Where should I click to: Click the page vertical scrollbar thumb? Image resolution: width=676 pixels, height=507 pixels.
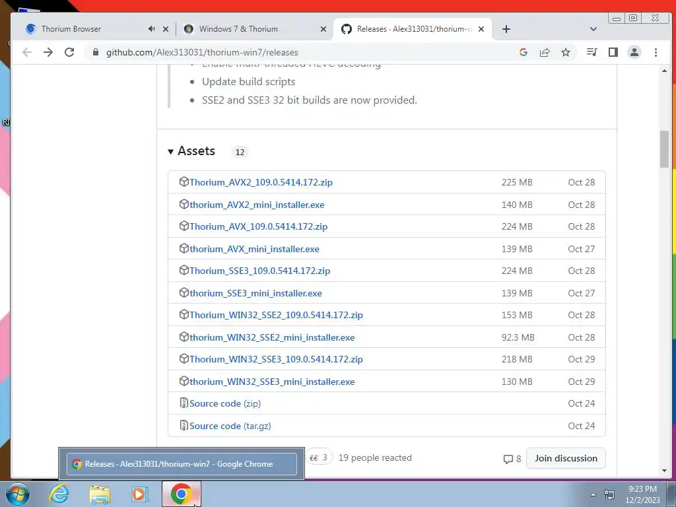(x=664, y=149)
